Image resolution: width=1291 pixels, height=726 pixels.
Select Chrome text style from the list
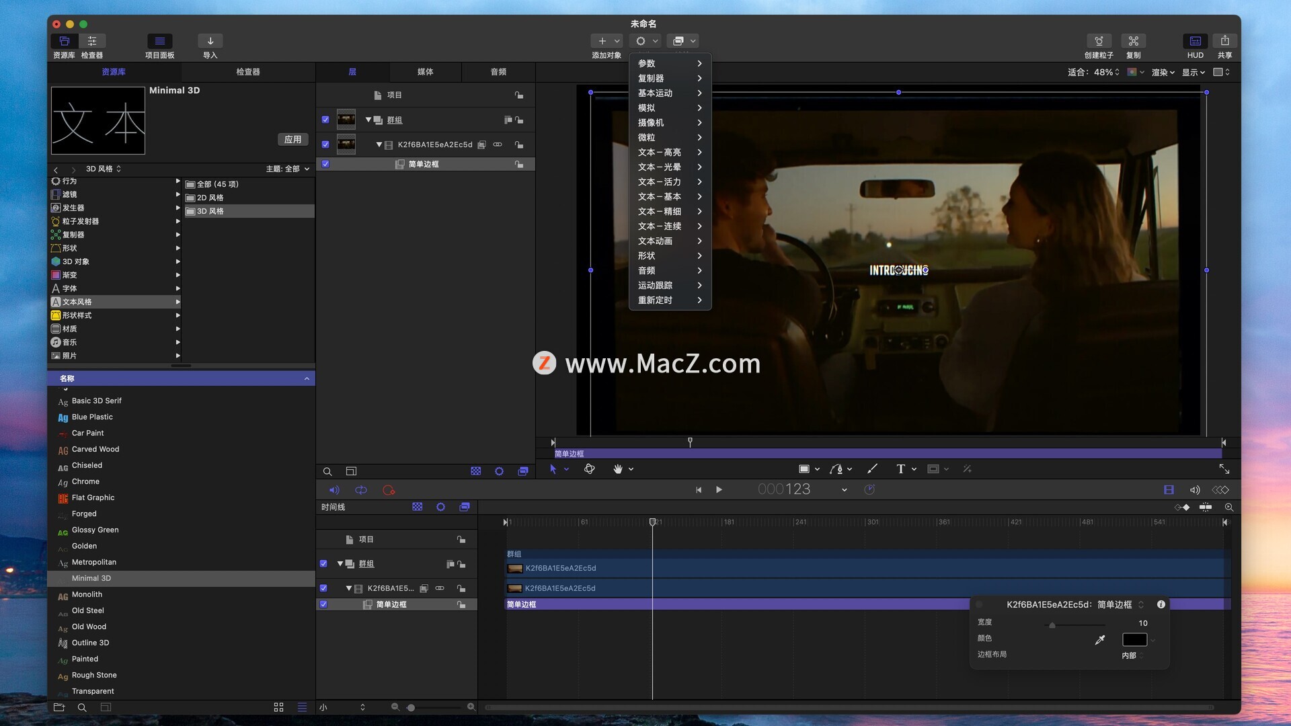pos(85,481)
